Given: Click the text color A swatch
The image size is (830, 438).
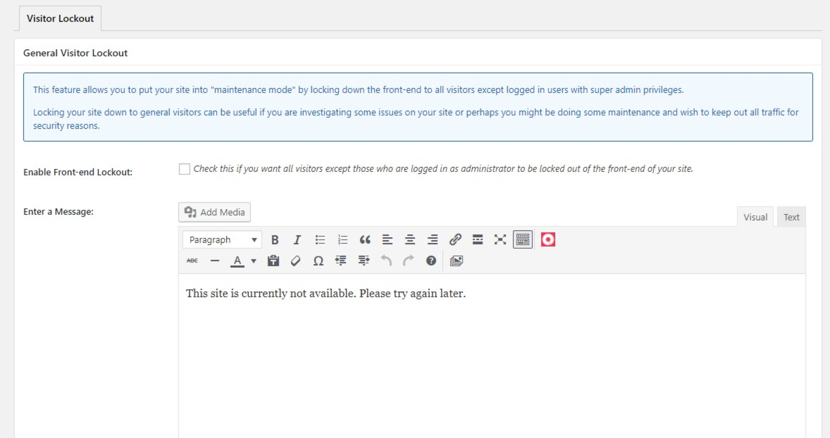Looking at the screenshot, I should pos(237,261).
